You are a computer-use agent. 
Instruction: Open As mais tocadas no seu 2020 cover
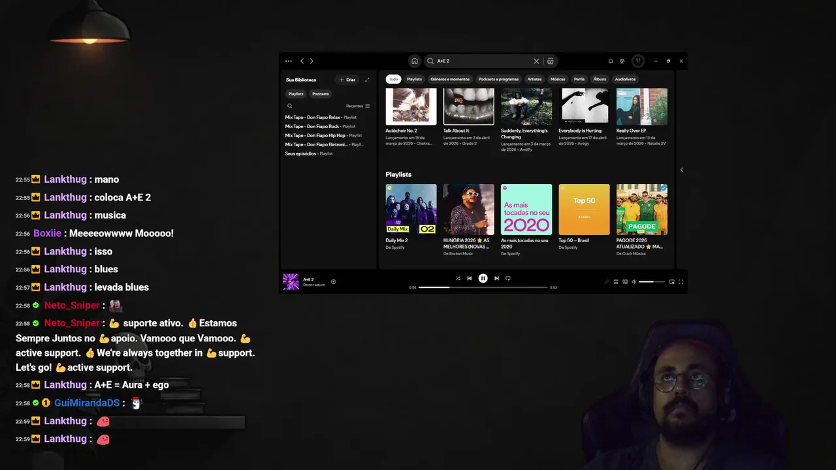click(526, 210)
